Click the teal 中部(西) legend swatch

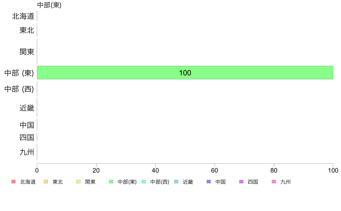[x=144, y=182]
